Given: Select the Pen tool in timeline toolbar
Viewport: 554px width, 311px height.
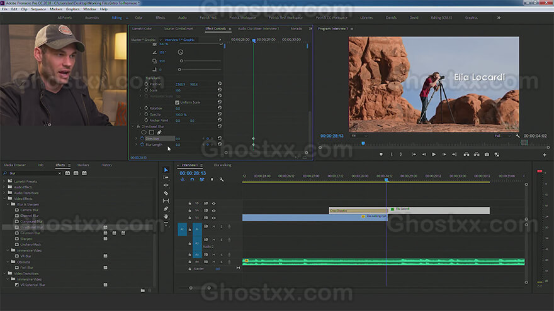Looking at the screenshot, I should (166, 209).
